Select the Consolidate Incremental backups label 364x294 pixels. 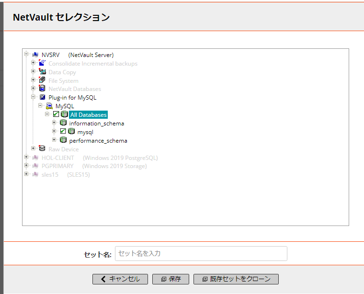[x=93, y=64]
